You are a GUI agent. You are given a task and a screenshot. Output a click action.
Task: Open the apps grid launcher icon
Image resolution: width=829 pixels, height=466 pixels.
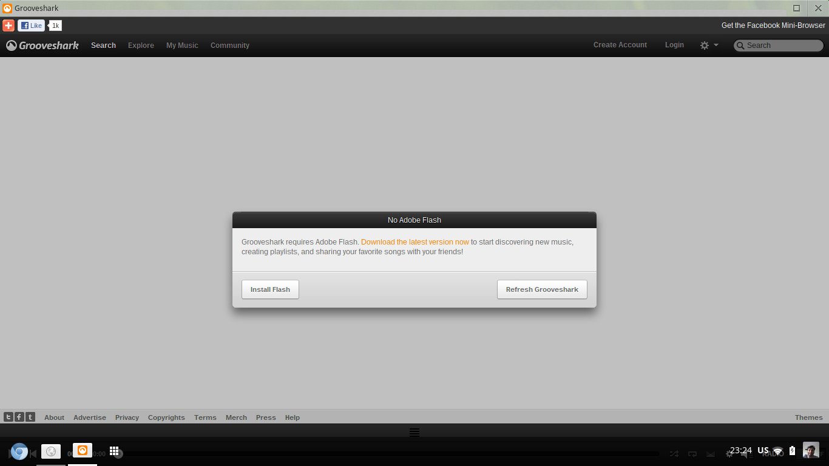pyautogui.click(x=114, y=451)
